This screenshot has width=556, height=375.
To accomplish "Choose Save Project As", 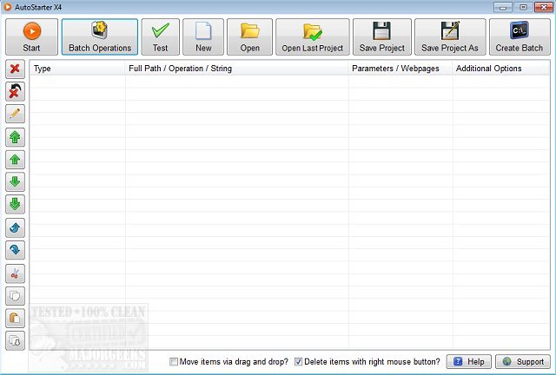I will point(450,36).
